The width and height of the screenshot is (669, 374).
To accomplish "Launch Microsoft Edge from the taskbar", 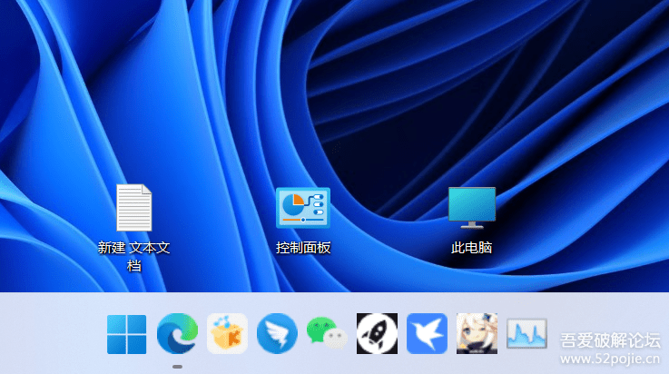I will click(177, 333).
